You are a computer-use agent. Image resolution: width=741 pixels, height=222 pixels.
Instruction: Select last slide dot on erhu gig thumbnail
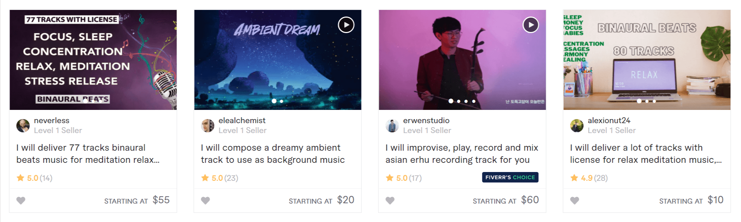coord(474,101)
